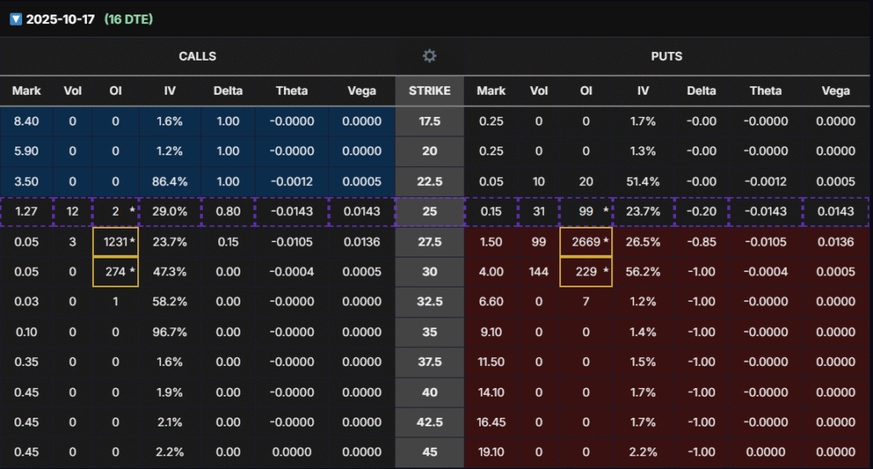Click highlighted call OI cell showing 1231
The width and height of the screenshot is (873, 469).
[116, 242]
